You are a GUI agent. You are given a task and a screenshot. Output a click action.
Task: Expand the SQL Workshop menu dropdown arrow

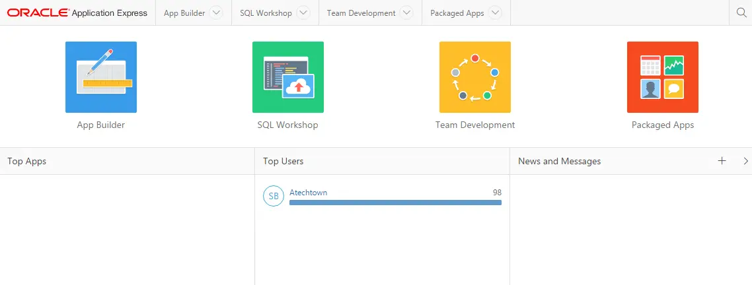303,13
